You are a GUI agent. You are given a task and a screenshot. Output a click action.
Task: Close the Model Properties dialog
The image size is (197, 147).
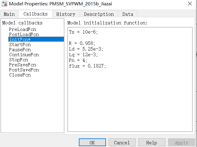[x=190, y=4]
